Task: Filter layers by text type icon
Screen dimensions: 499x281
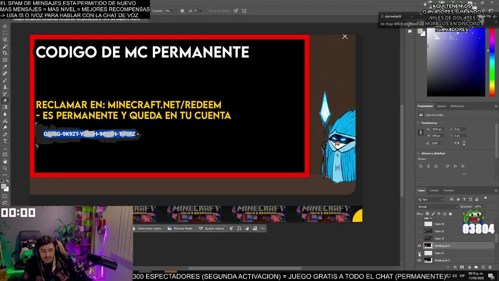Action: 464,199
